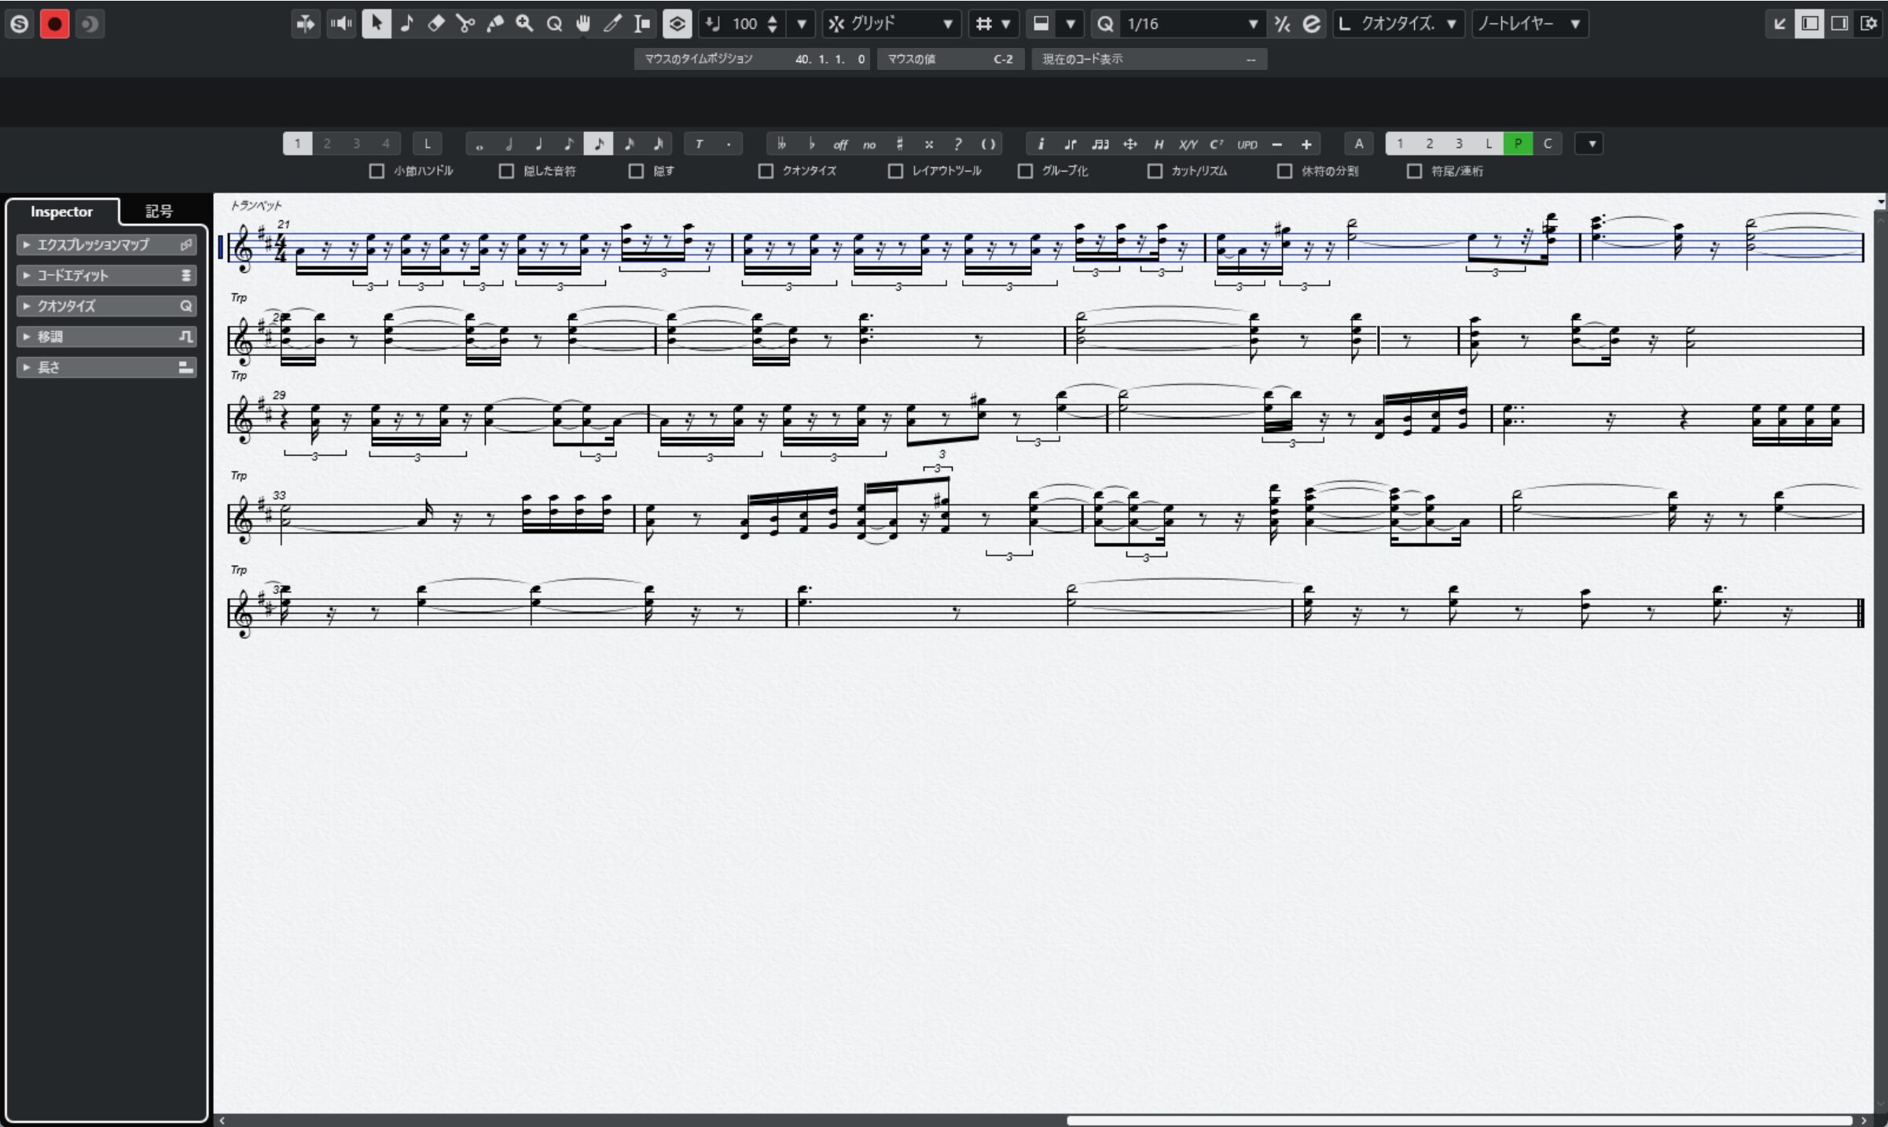1888x1127 pixels.
Task: Select the Object Selection arrow tool
Action: [x=376, y=24]
